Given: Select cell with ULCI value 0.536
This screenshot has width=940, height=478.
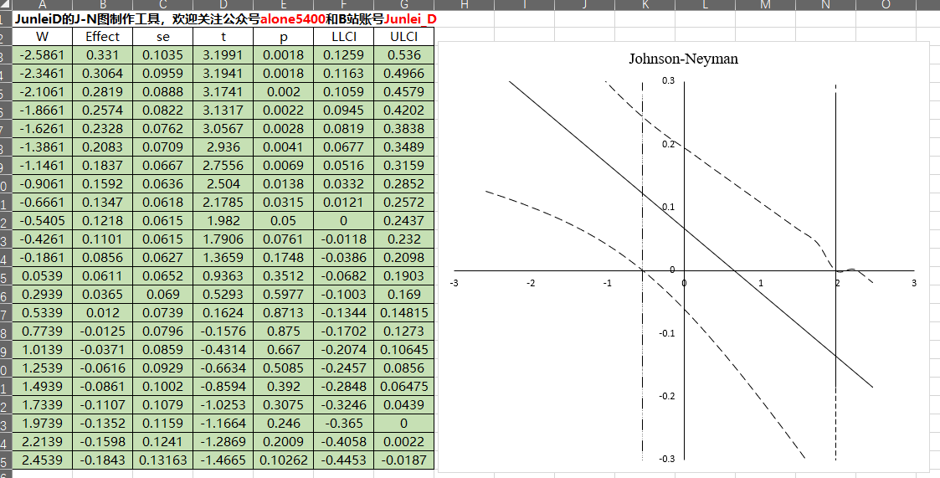Looking at the screenshot, I should [404, 55].
